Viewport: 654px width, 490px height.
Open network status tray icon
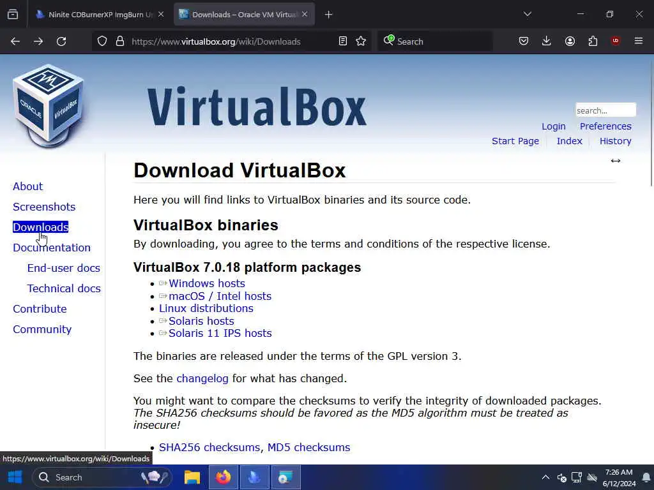[x=577, y=477]
